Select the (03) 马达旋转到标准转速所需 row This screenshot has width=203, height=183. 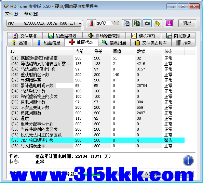[97, 64]
